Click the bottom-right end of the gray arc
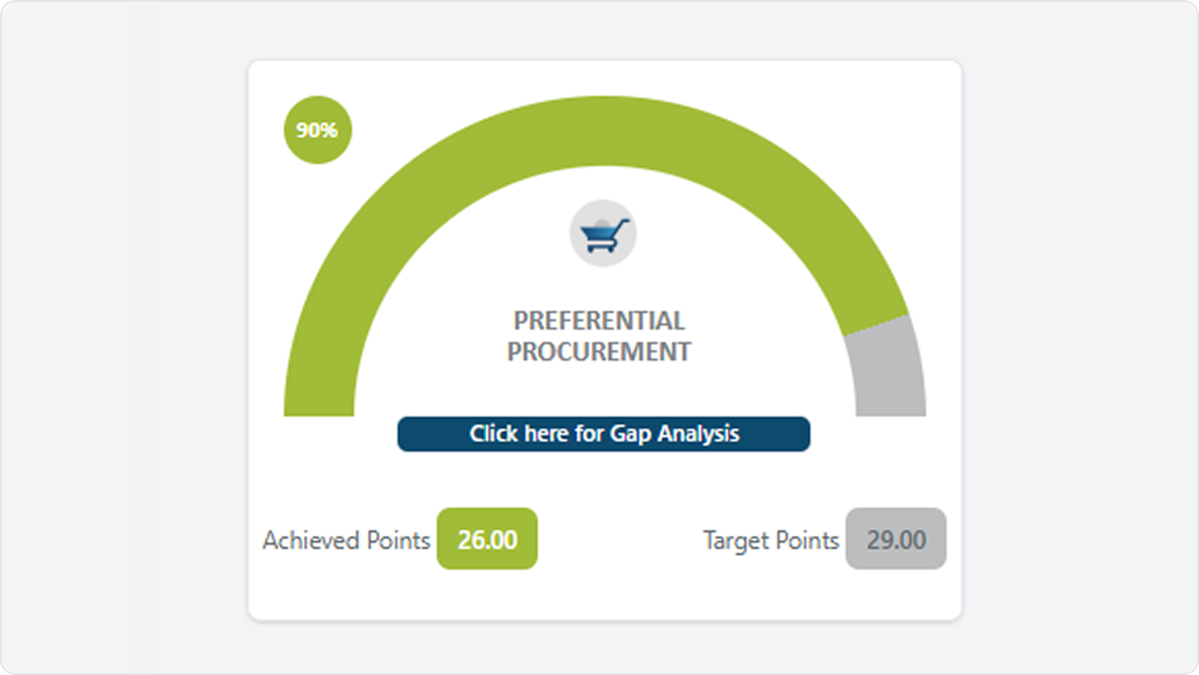Image resolution: width=1199 pixels, height=675 pixels. click(x=891, y=409)
